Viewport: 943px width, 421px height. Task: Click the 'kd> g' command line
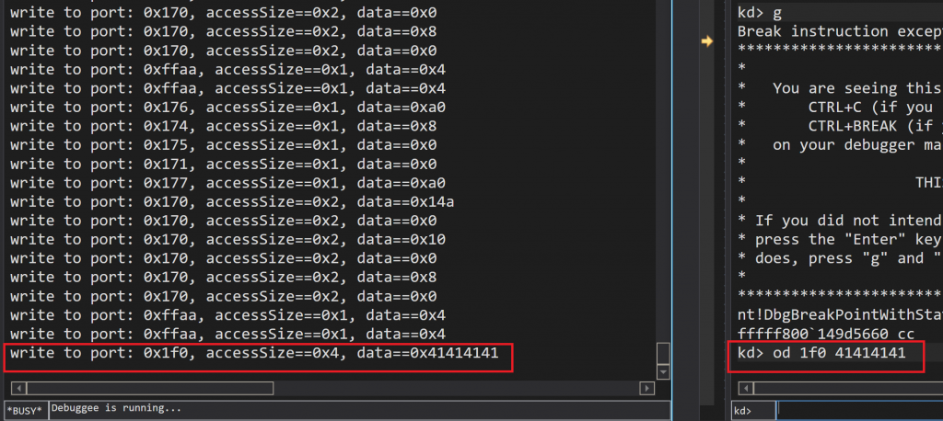tap(760, 13)
